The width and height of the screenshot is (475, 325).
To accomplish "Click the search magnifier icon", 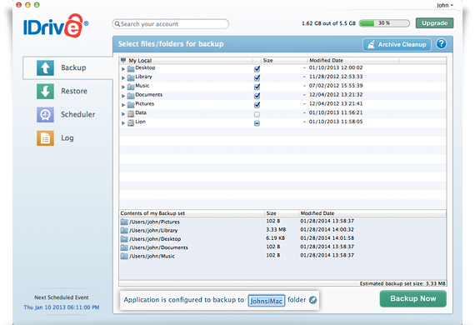I will coord(117,24).
